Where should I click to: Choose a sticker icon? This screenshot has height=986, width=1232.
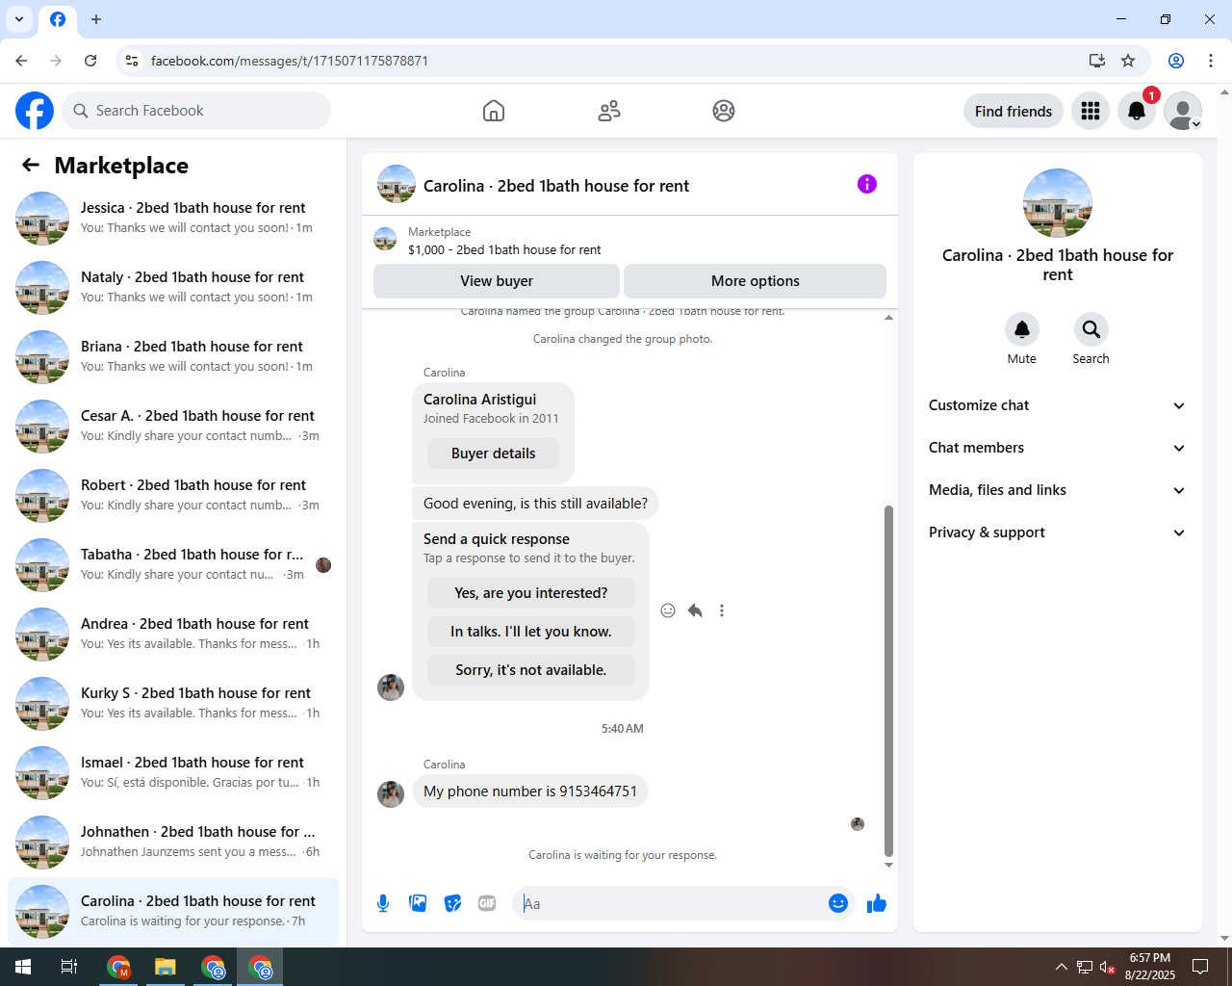pos(452,903)
